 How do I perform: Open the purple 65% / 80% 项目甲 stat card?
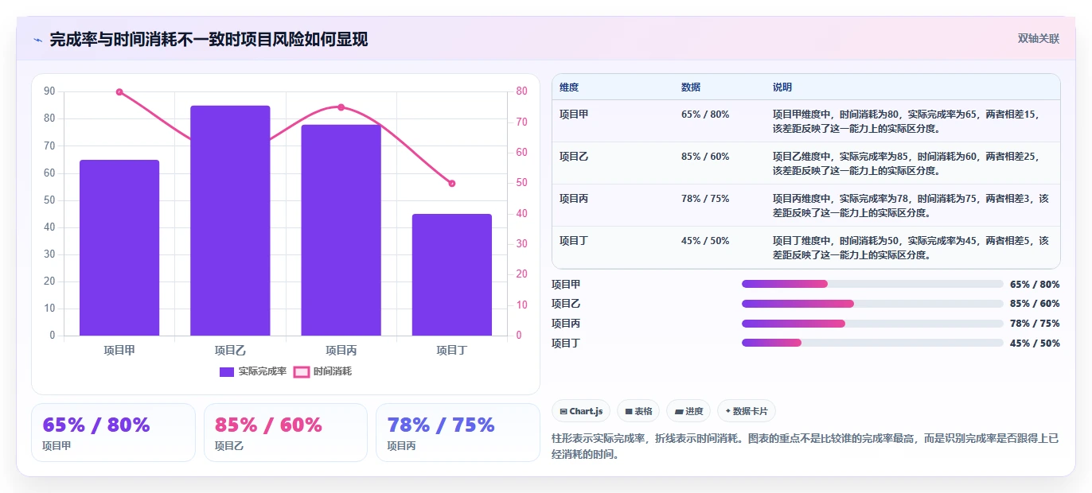pyautogui.click(x=113, y=433)
